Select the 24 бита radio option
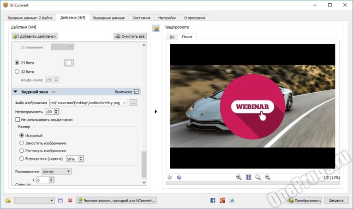 pyautogui.click(x=17, y=63)
